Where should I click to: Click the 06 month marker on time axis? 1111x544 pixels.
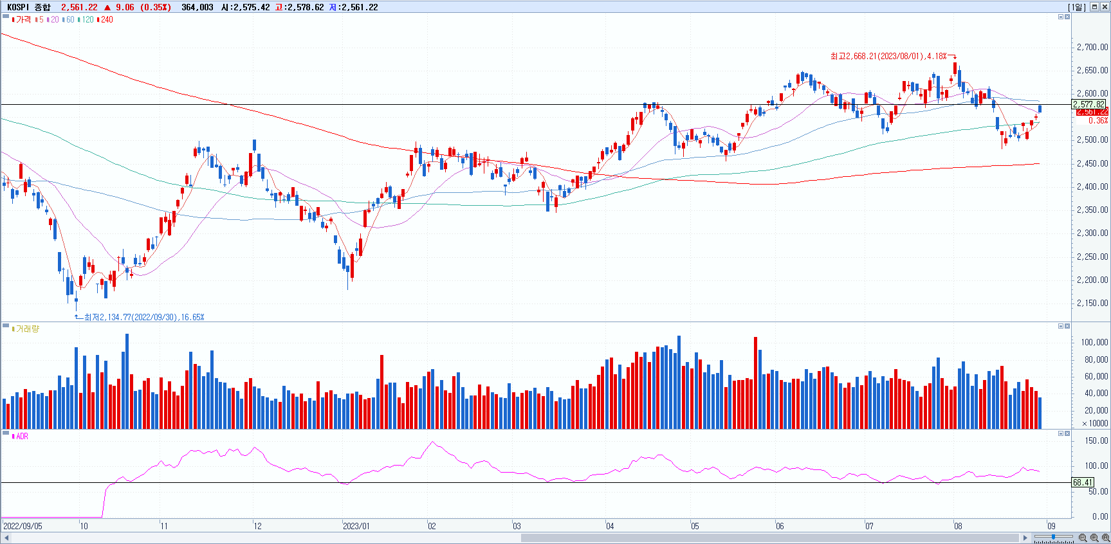[x=780, y=526]
